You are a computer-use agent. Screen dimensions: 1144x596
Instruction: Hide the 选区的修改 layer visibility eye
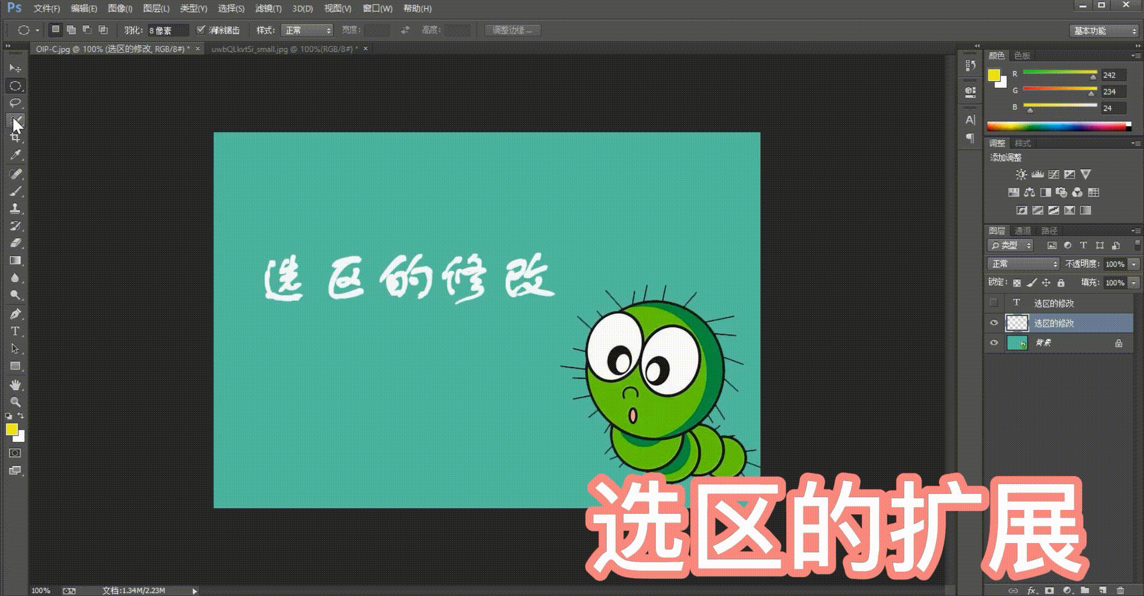[x=994, y=323]
